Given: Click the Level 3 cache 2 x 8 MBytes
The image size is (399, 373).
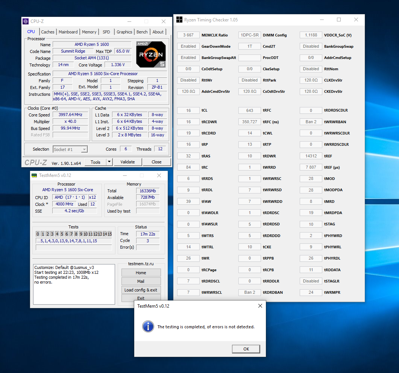Looking at the screenshot, I should (129, 135).
